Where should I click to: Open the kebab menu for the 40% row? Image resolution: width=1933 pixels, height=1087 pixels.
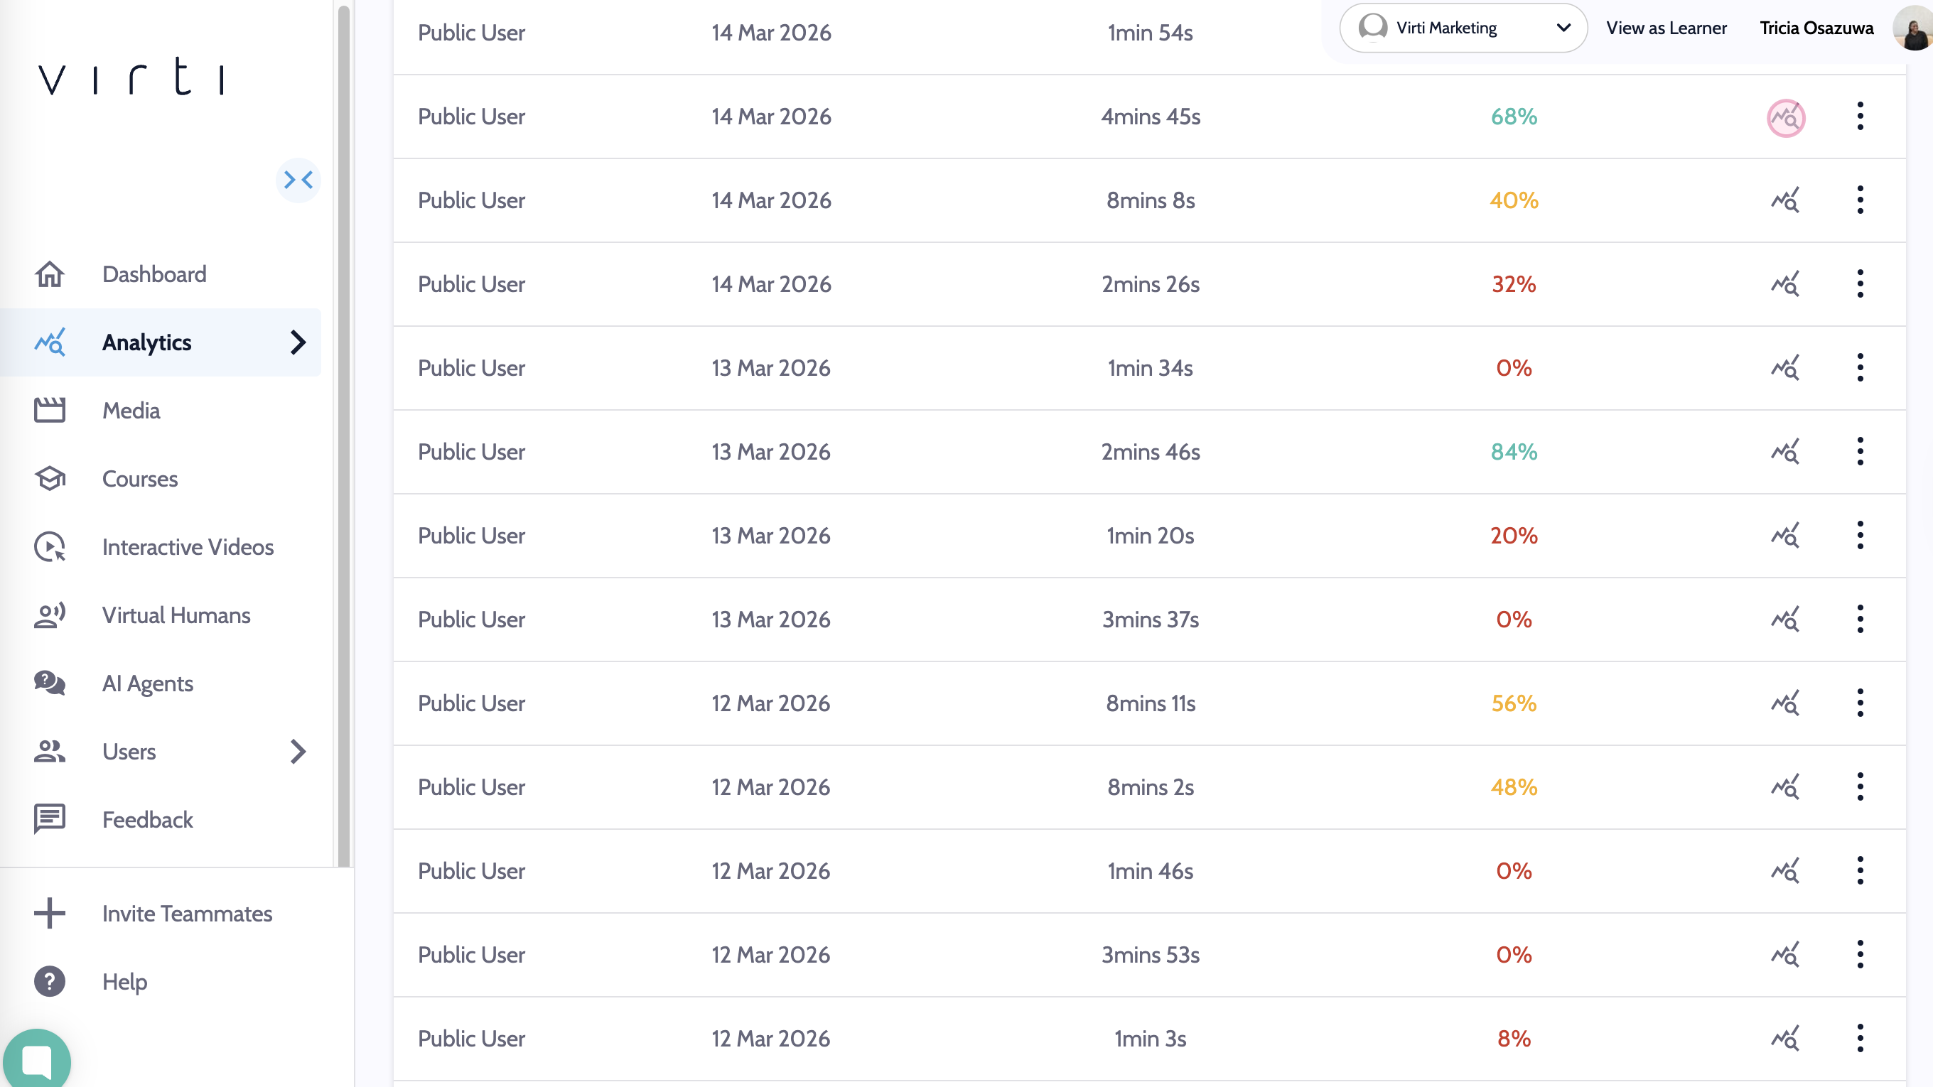(1860, 200)
